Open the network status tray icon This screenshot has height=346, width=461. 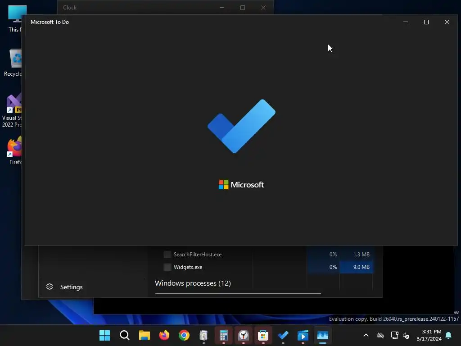394,335
